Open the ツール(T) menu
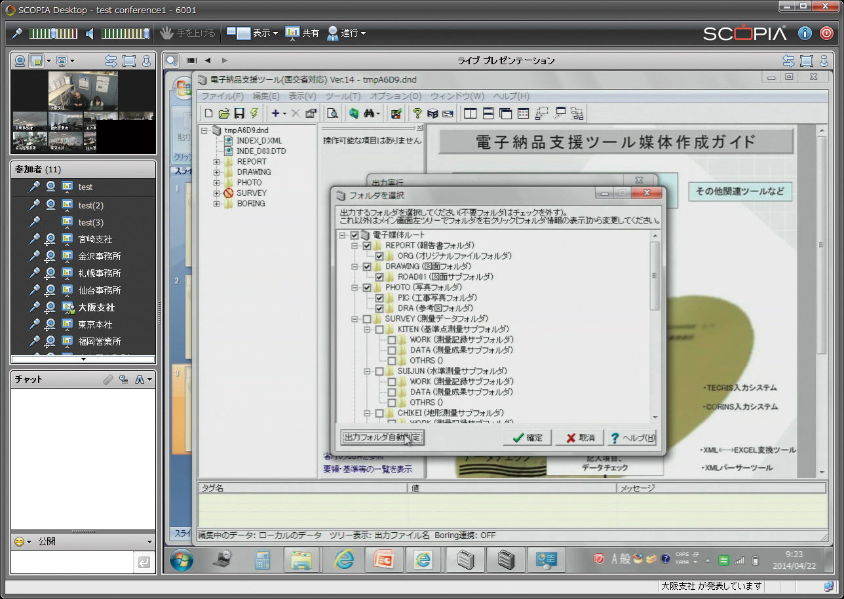 coord(343,96)
